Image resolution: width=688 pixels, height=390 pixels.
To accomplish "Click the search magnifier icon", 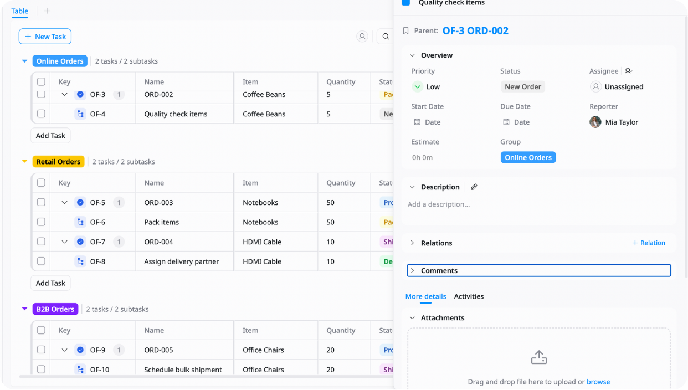I will [x=386, y=37].
